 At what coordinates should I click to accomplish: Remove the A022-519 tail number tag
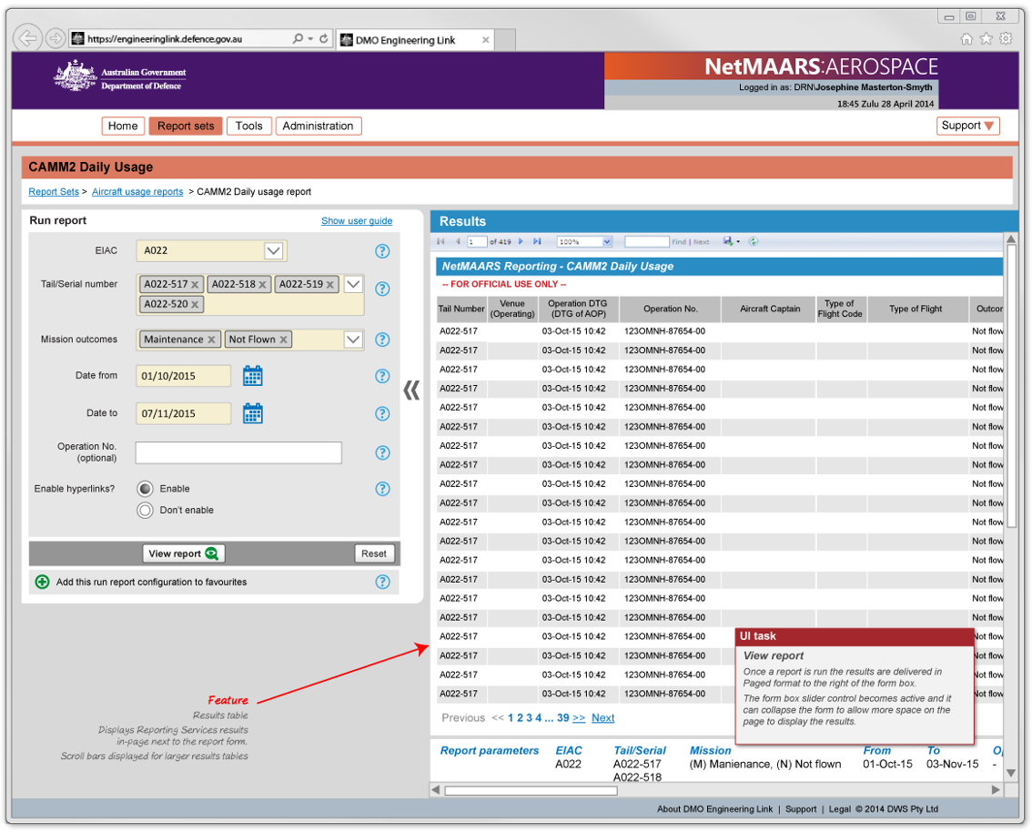(x=329, y=284)
